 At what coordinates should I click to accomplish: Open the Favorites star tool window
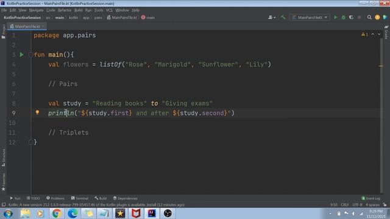(4, 182)
